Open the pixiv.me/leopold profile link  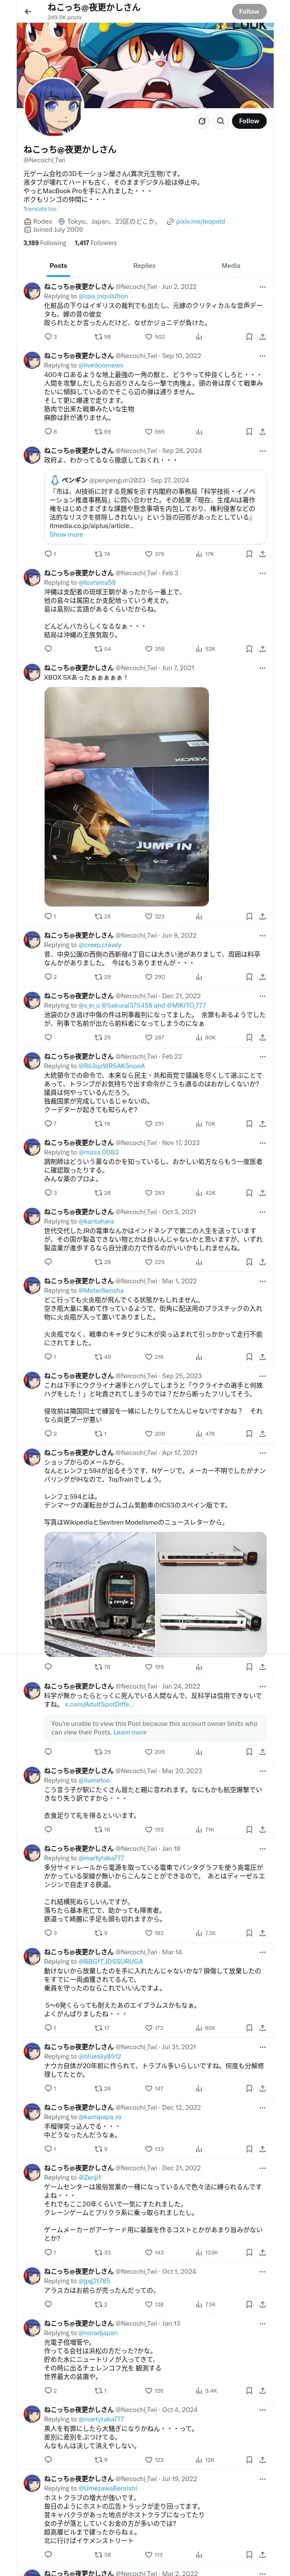point(200,221)
